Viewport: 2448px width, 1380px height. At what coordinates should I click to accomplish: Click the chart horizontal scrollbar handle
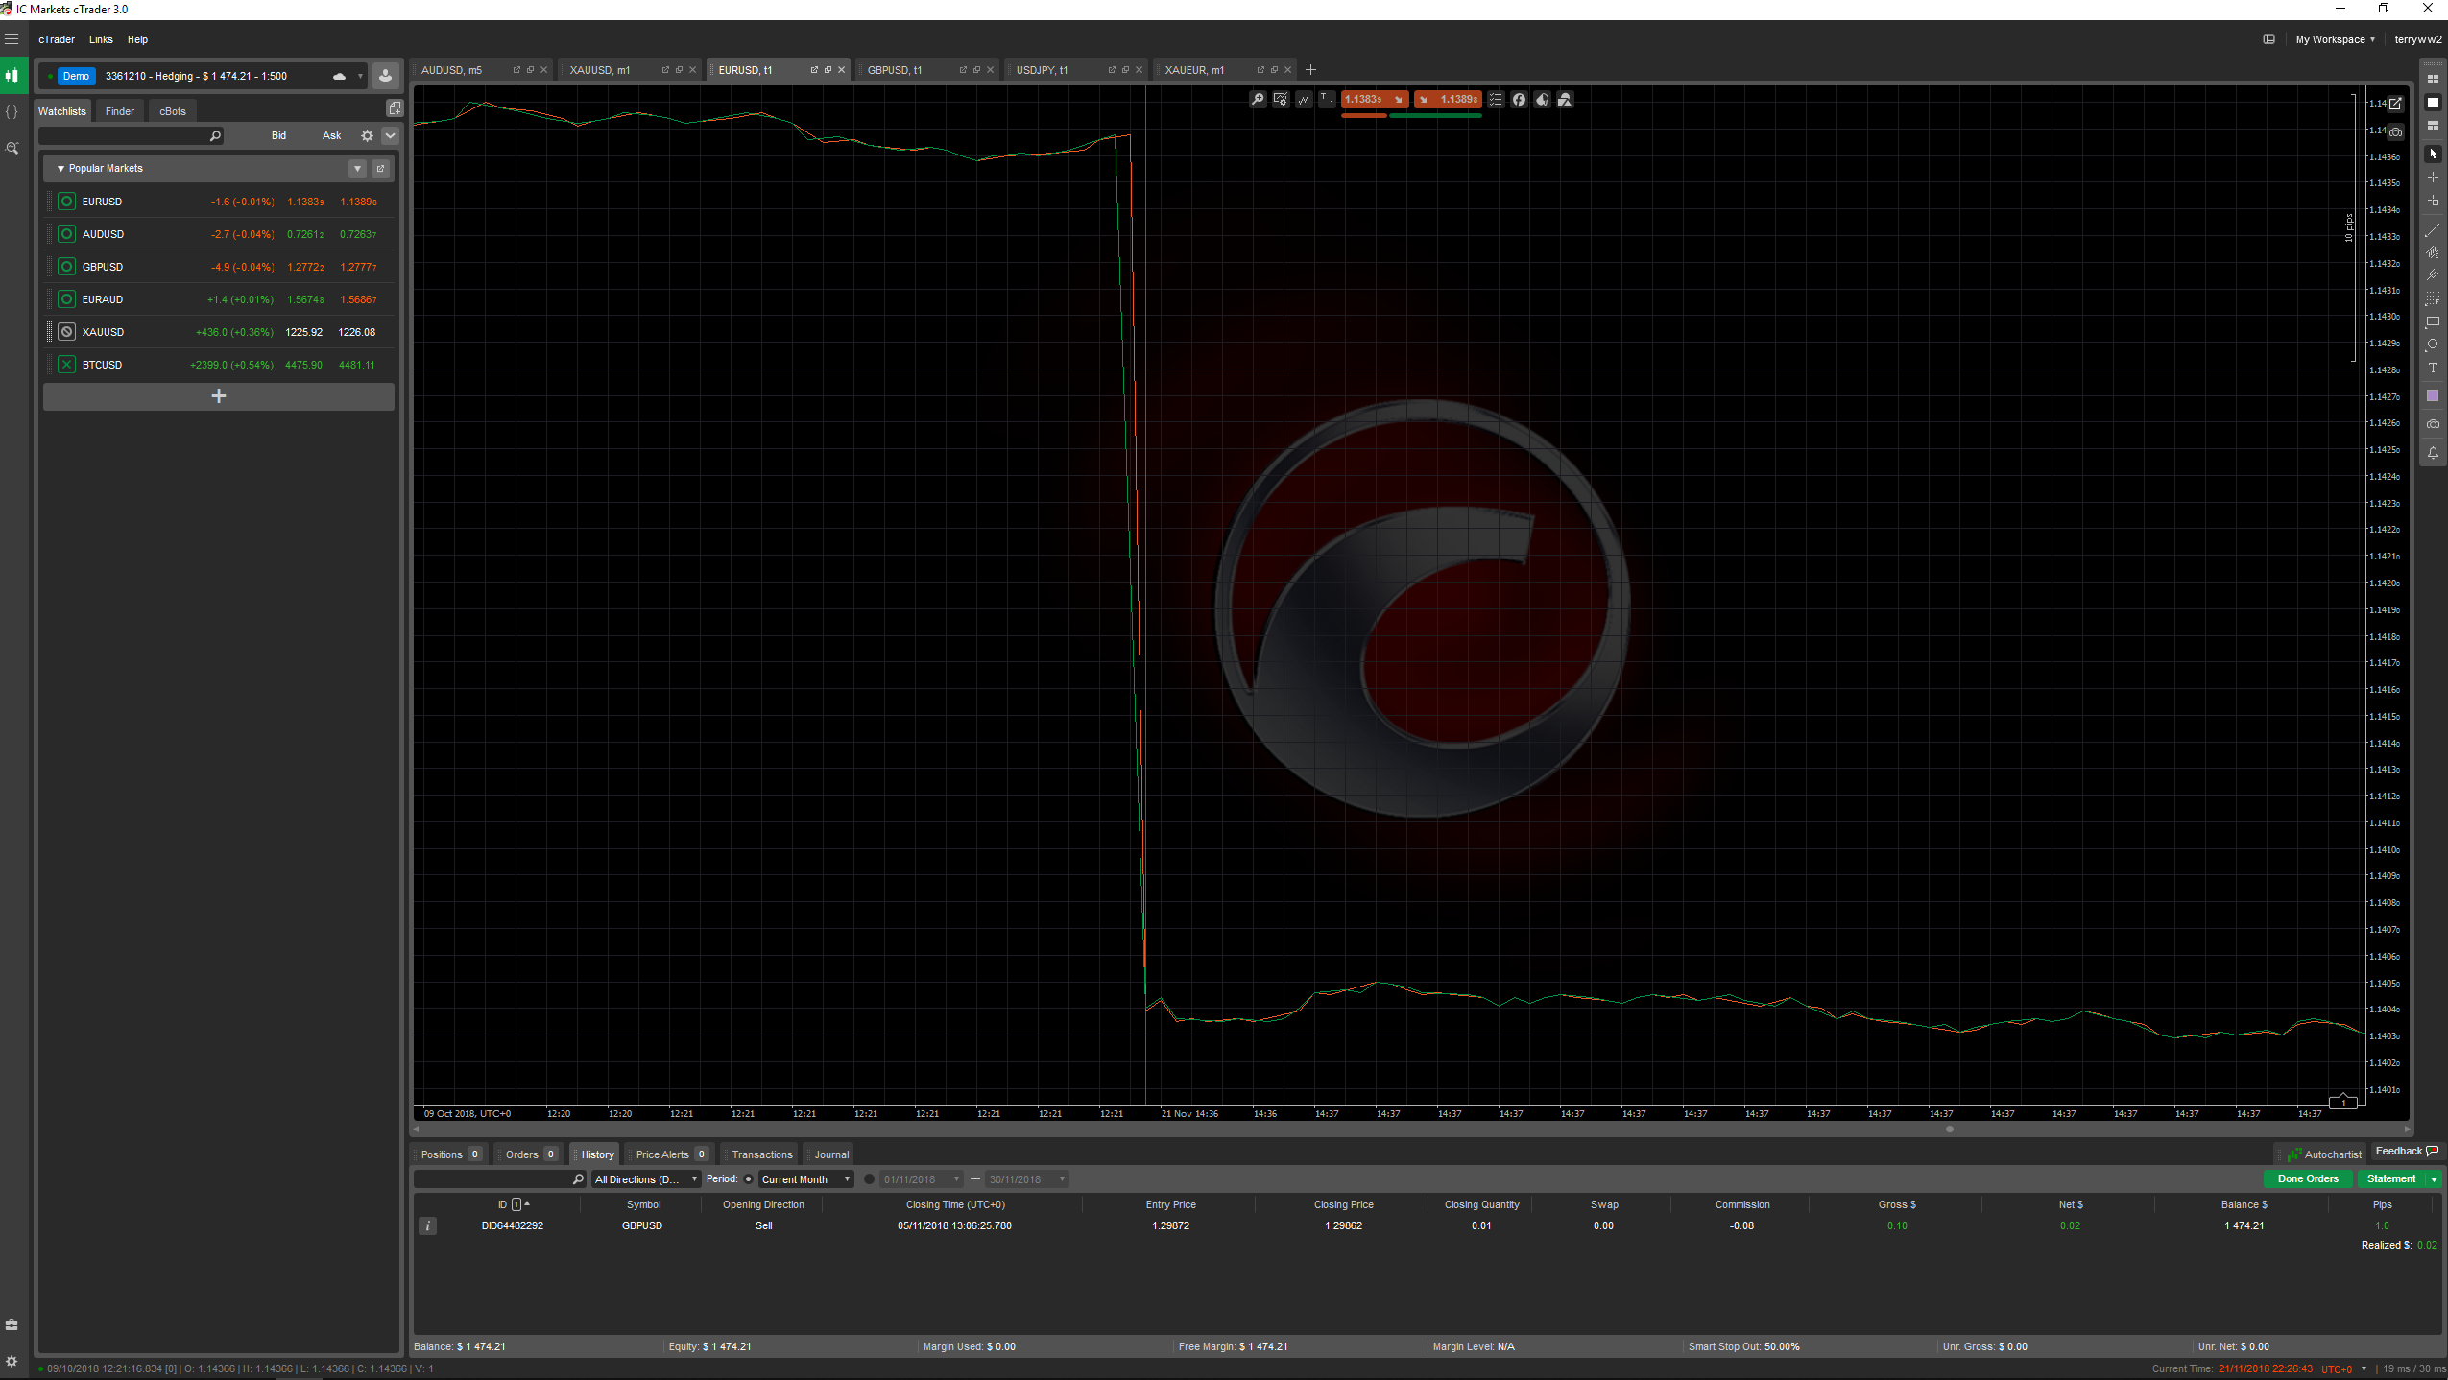tap(1950, 1130)
